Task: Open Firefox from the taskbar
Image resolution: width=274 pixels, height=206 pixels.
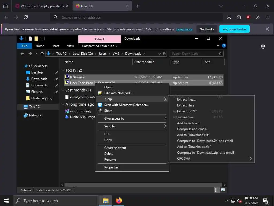Action: point(119,201)
